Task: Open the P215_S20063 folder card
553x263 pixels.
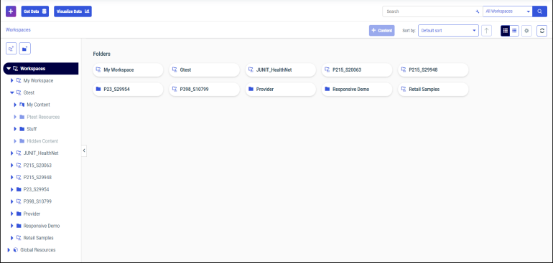Action: pos(357,70)
